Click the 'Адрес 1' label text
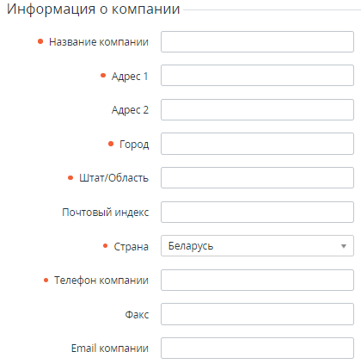The width and height of the screenshot is (361, 364). pyautogui.click(x=130, y=77)
